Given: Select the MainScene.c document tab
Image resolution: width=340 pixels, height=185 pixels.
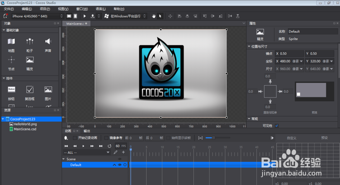Looking at the screenshot, I should click(x=76, y=24).
